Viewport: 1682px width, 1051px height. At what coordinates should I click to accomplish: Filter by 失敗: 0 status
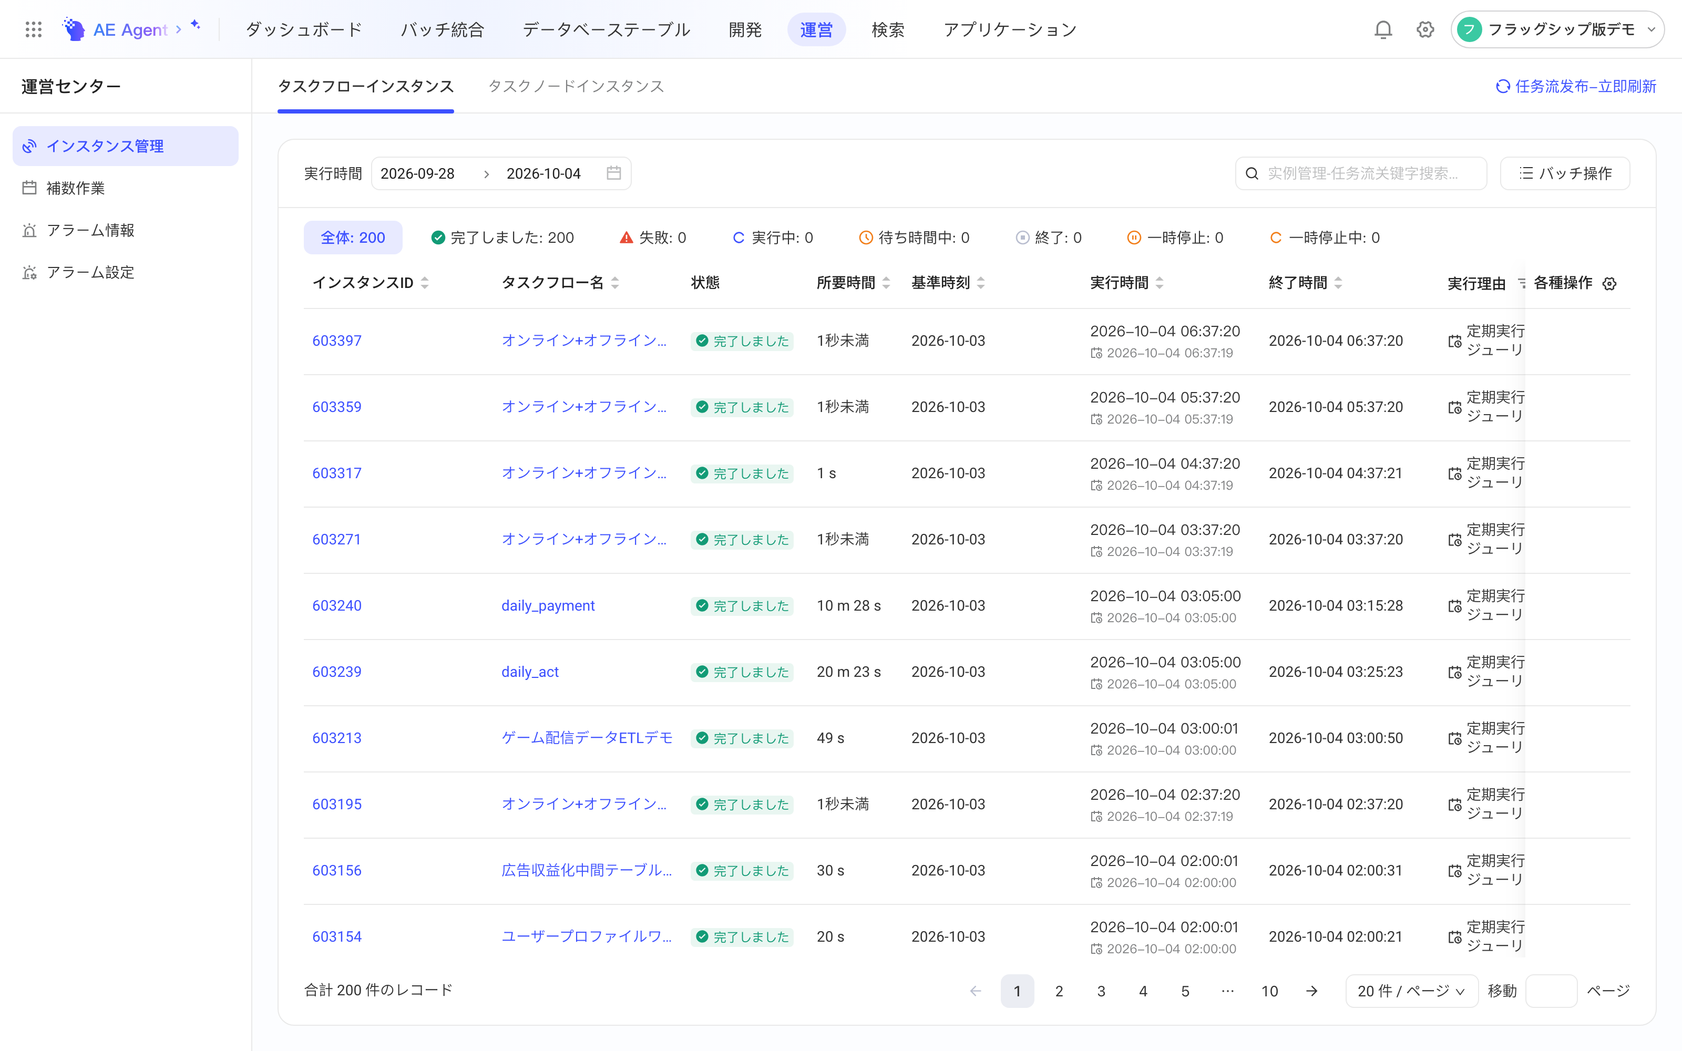pyautogui.click(x=653, y=238)
